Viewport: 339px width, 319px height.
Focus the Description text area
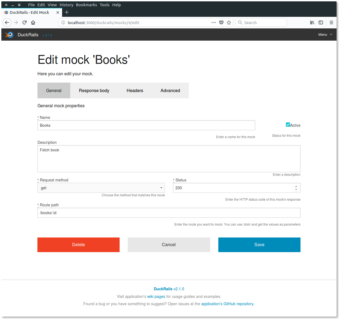tap(169, 159)
